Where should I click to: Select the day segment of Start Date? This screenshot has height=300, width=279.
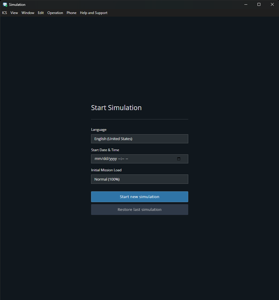(x=104, y=159)
